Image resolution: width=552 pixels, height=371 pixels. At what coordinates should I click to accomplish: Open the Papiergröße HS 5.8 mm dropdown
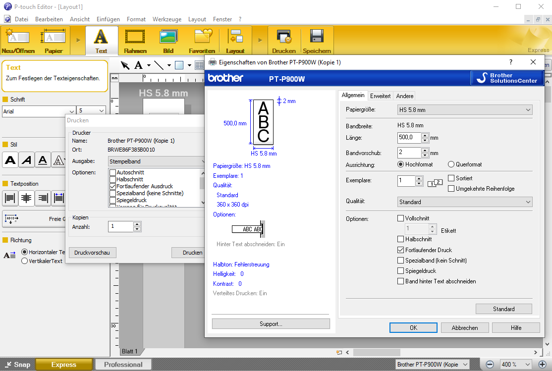coord(465,110)
